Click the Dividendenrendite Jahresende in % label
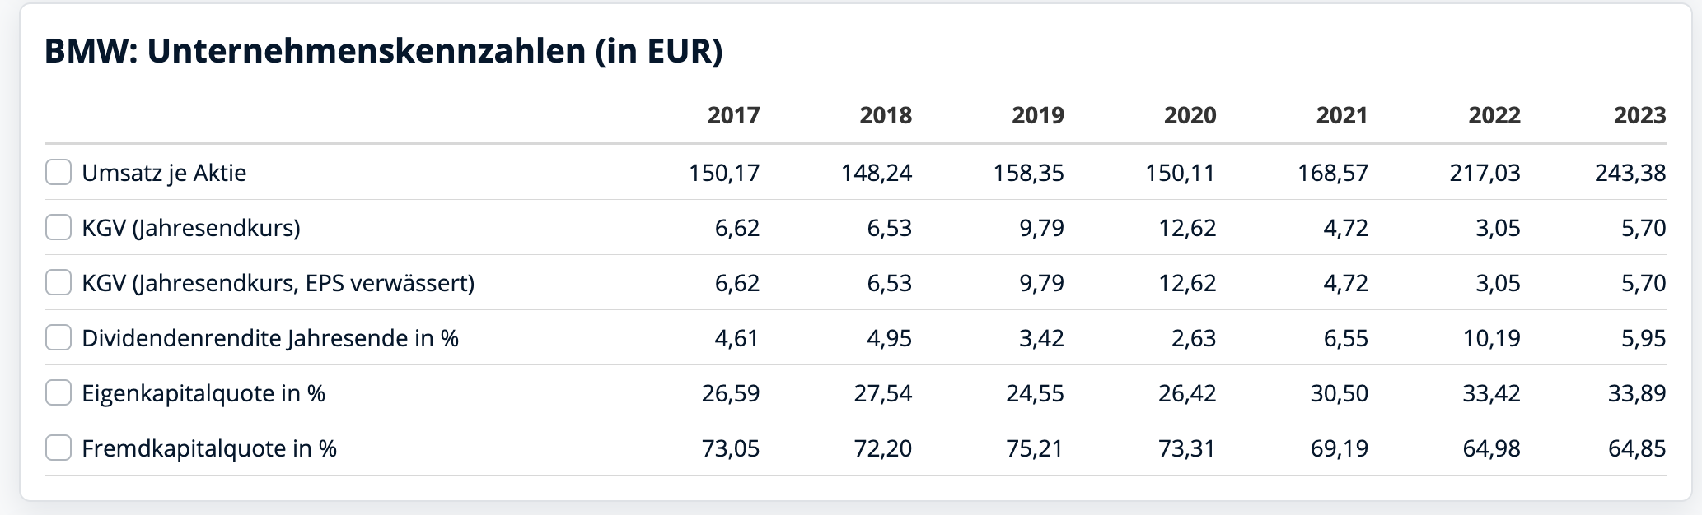Screen dimensions: 1702x515 (x=270, y=338)
